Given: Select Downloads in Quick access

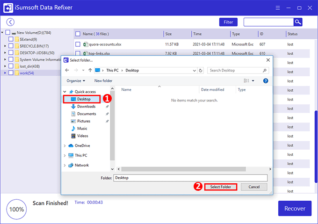Looking at the screenshot, I should (x=86, y=106).
